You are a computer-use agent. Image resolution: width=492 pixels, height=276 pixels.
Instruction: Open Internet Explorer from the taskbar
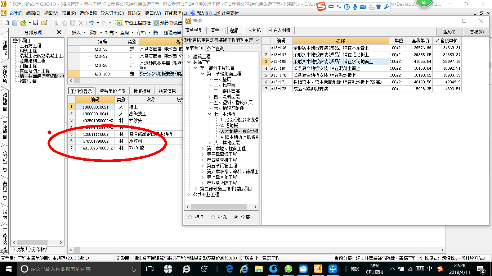(x=245, y=269)
